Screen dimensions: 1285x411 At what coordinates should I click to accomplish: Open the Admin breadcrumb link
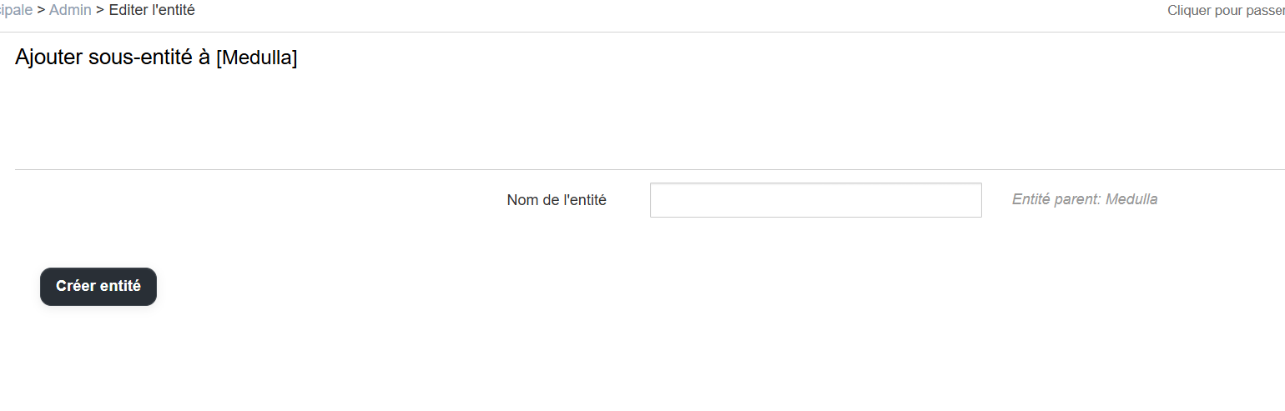[x=70, y=10]
